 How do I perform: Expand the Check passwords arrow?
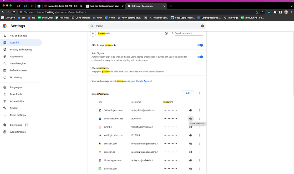pyautogui.click(x=201, y=70)
